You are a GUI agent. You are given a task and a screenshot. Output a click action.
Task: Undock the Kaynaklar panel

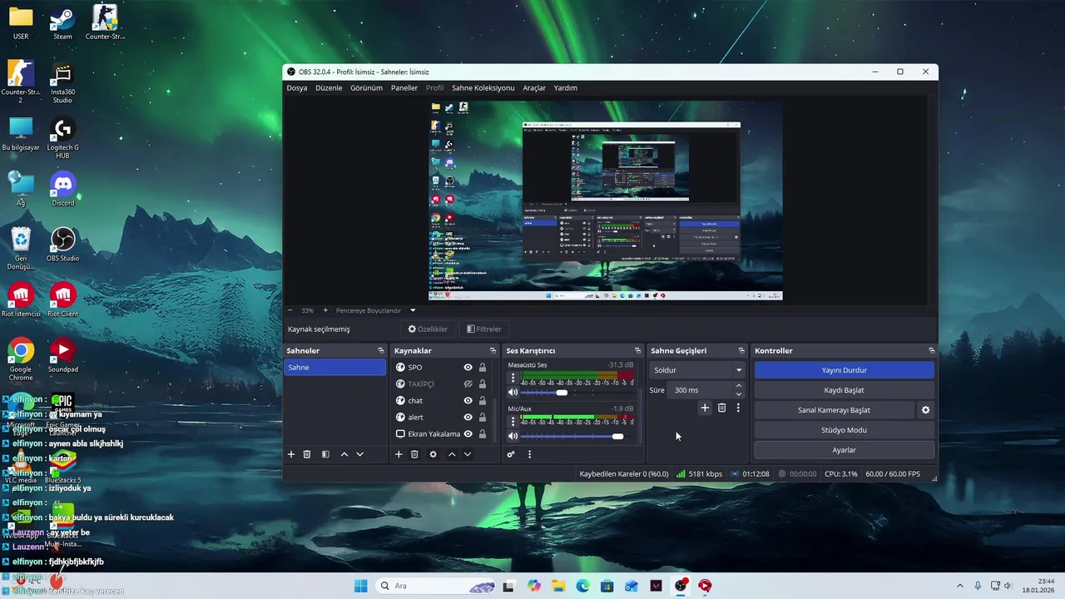[x=493, y=351]
